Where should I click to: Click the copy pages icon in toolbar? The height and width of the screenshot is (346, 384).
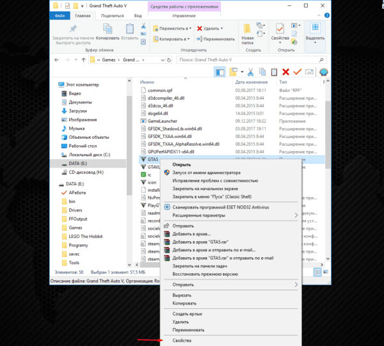262,72
